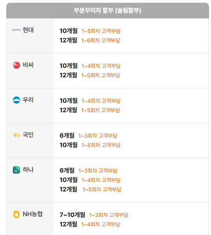Click the green Hana card logo
The image size is (211, 235).
16,170
